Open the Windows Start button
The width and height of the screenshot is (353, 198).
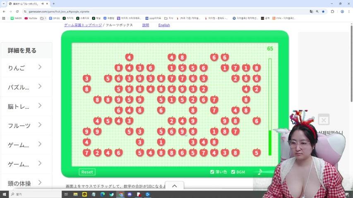pyautogui.click(x=4, y=194)
